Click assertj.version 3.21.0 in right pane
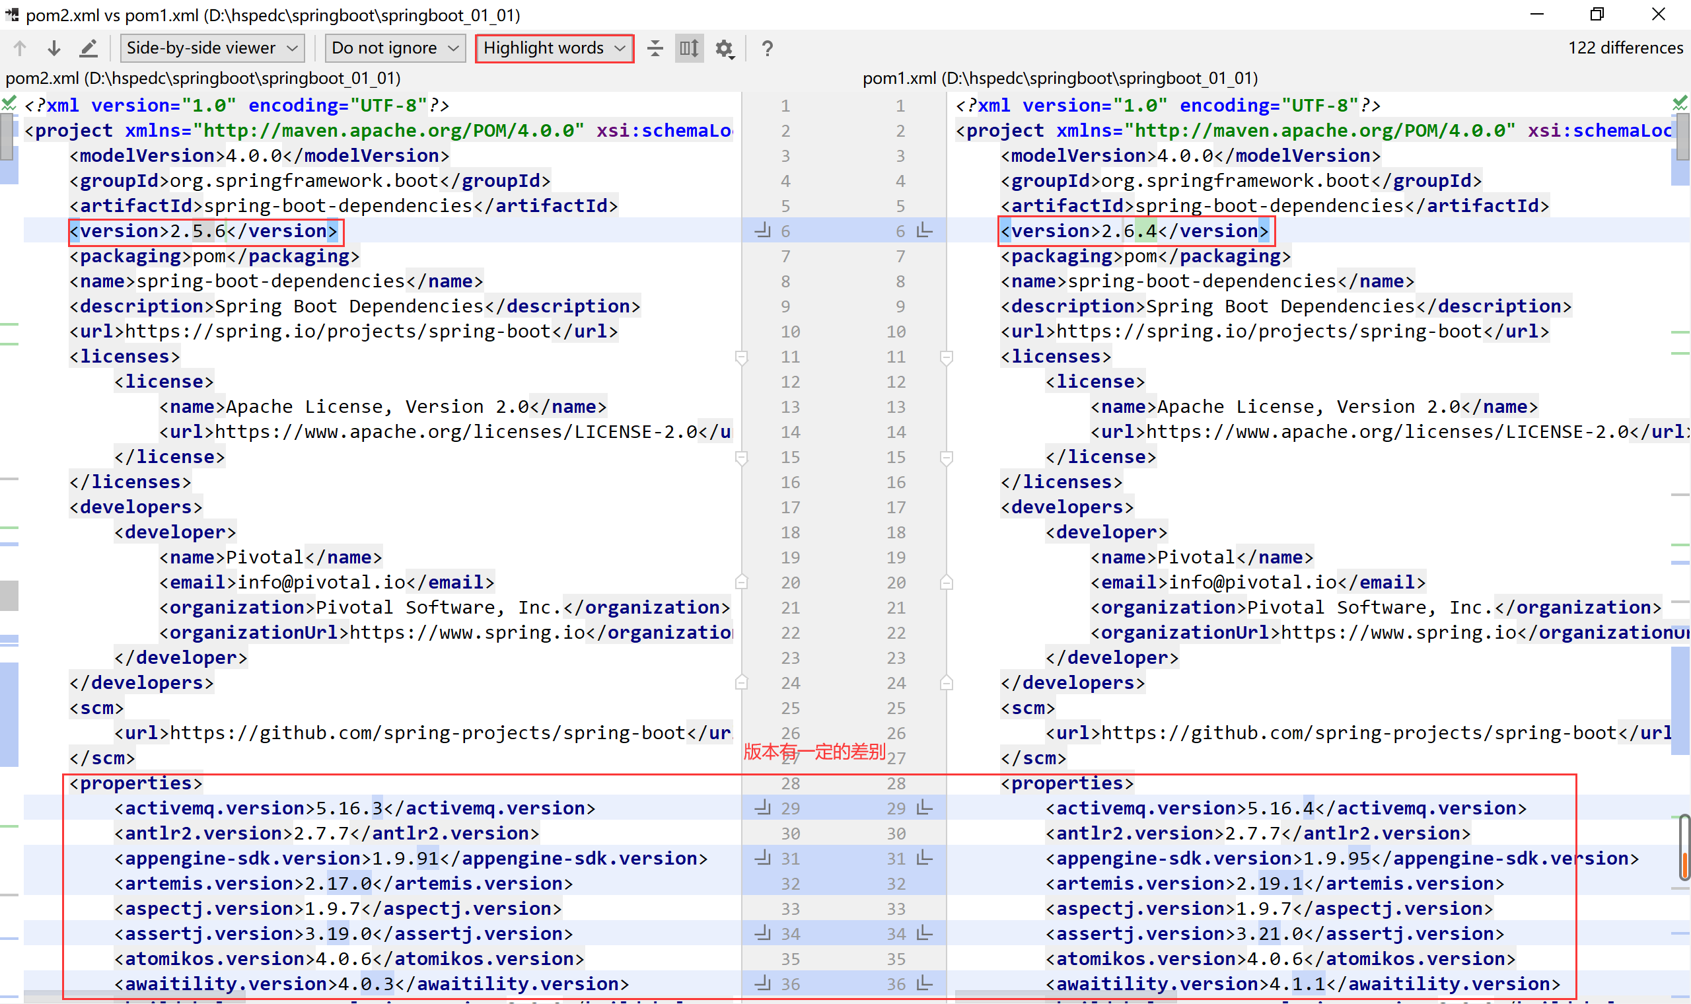Viewport: 1691px width, 1004px height. pos(1274,933)
